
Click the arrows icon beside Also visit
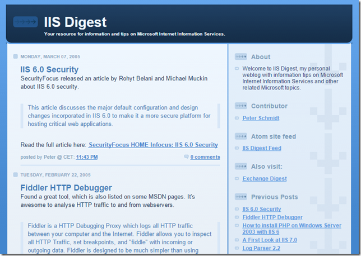tap(241, 166)
